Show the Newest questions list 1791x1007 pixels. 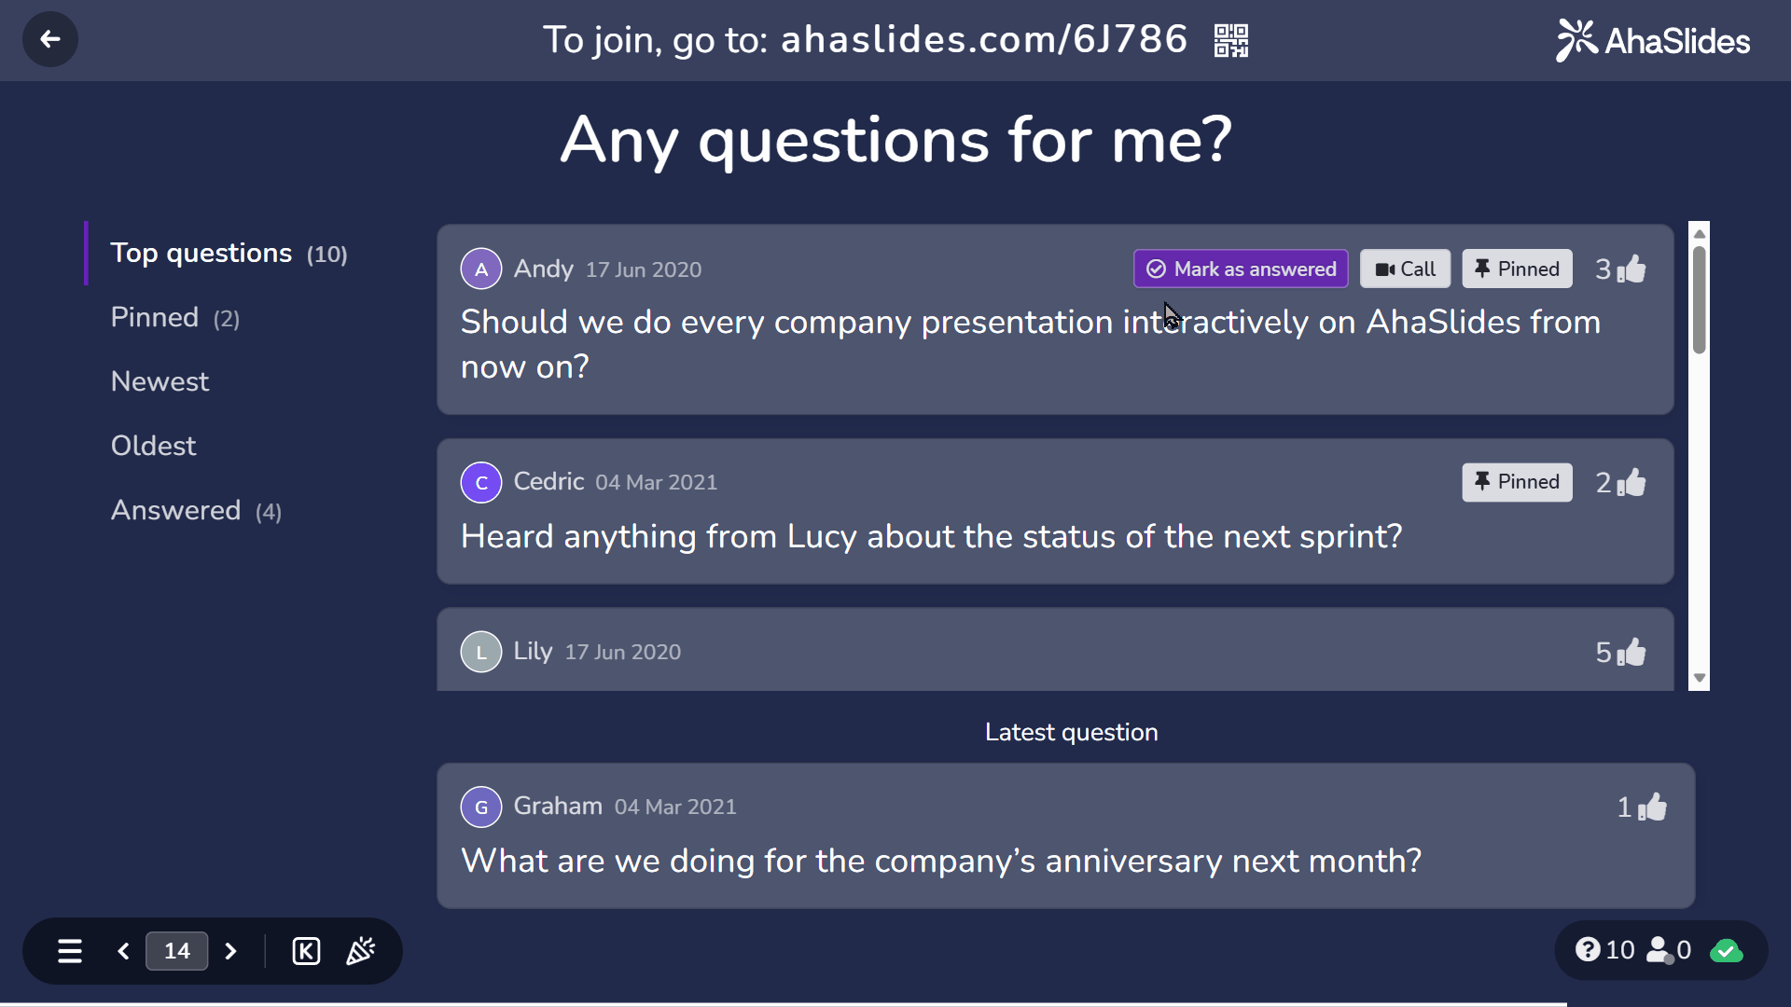pyautogui.click(x=160, y=382)
